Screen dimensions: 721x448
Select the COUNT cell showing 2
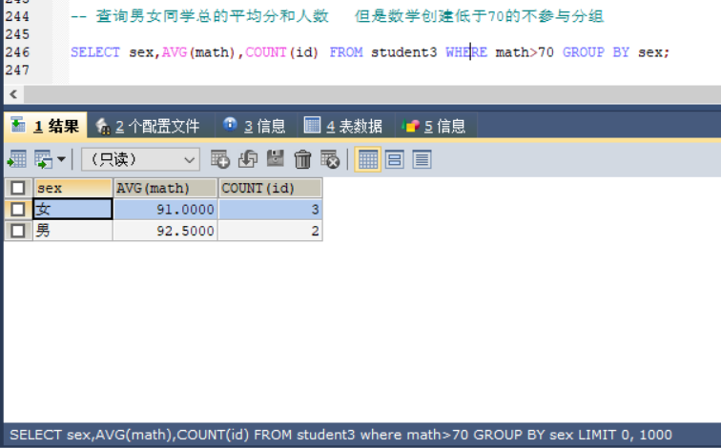tap(271, 231)
